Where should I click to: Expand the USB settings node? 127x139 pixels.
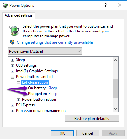(12, 66)
